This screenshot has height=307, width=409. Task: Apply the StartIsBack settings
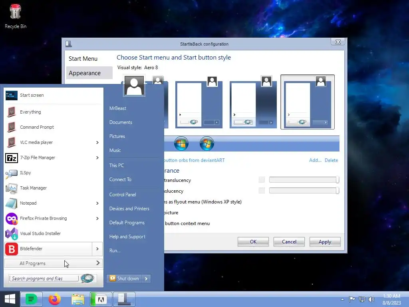coord(325,242)
